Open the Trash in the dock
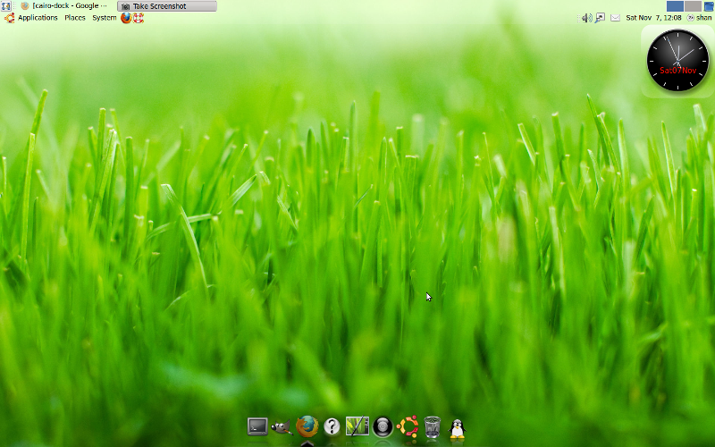715x447 pixels. click(433, 427)
